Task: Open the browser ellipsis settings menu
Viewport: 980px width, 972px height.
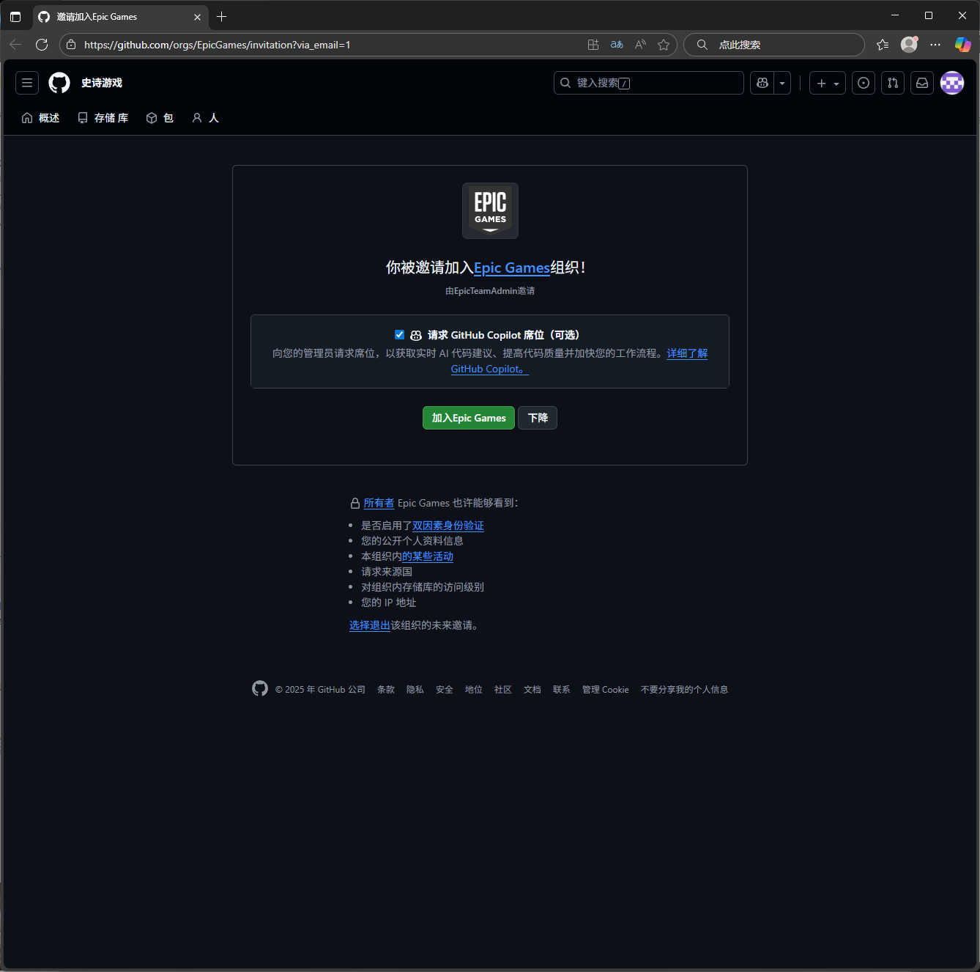Action: point(935,45)
